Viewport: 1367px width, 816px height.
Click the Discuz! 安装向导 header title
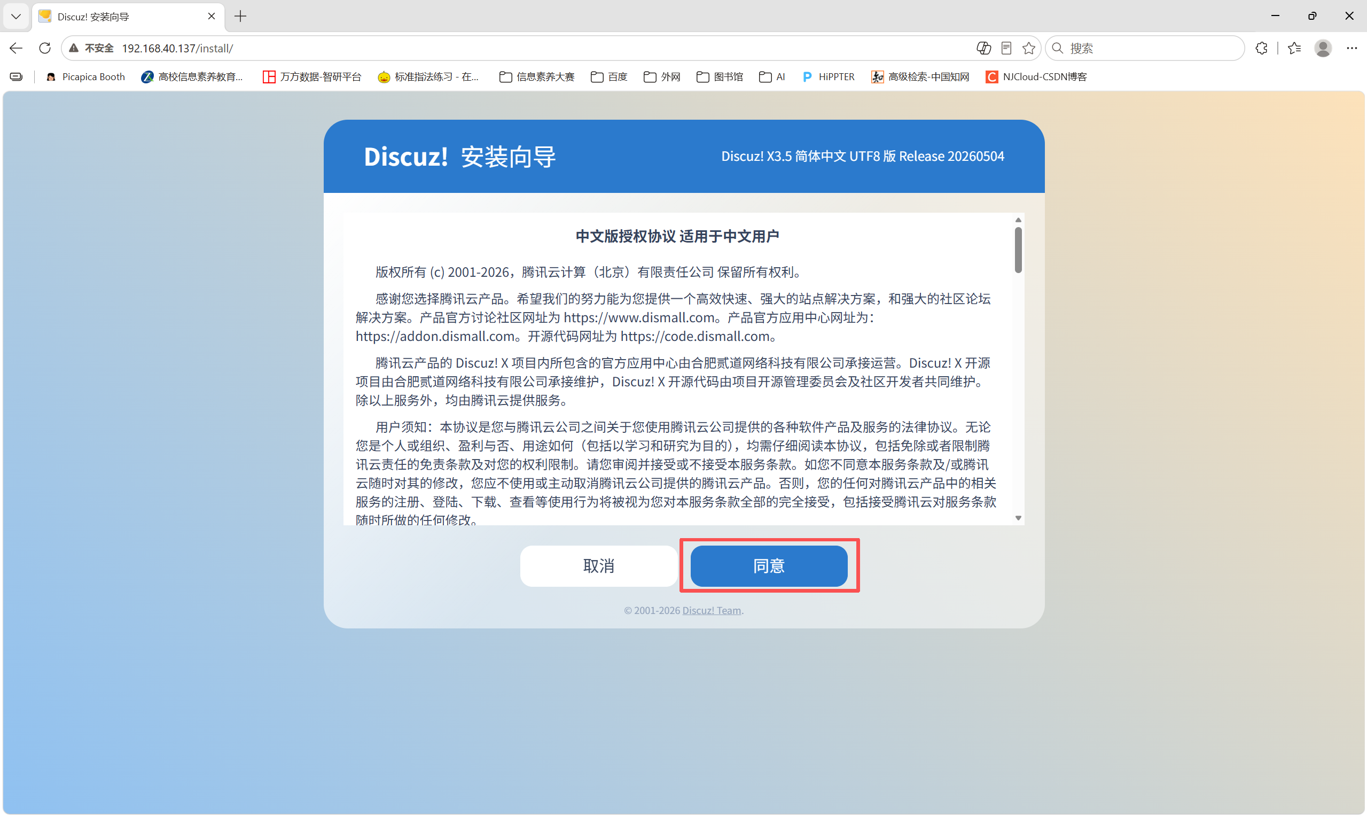pyautogui.click(x=459, y=157)
